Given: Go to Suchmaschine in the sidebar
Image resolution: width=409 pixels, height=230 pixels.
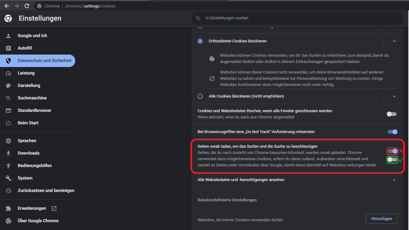Looking at the screenshot, I should (32, 98).
